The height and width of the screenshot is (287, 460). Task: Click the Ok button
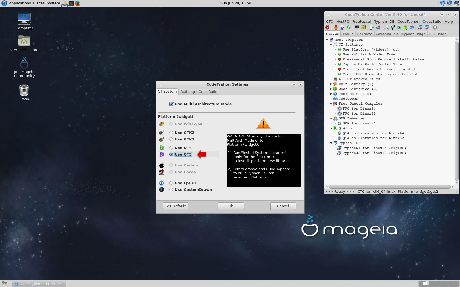[x=231, y=206]
